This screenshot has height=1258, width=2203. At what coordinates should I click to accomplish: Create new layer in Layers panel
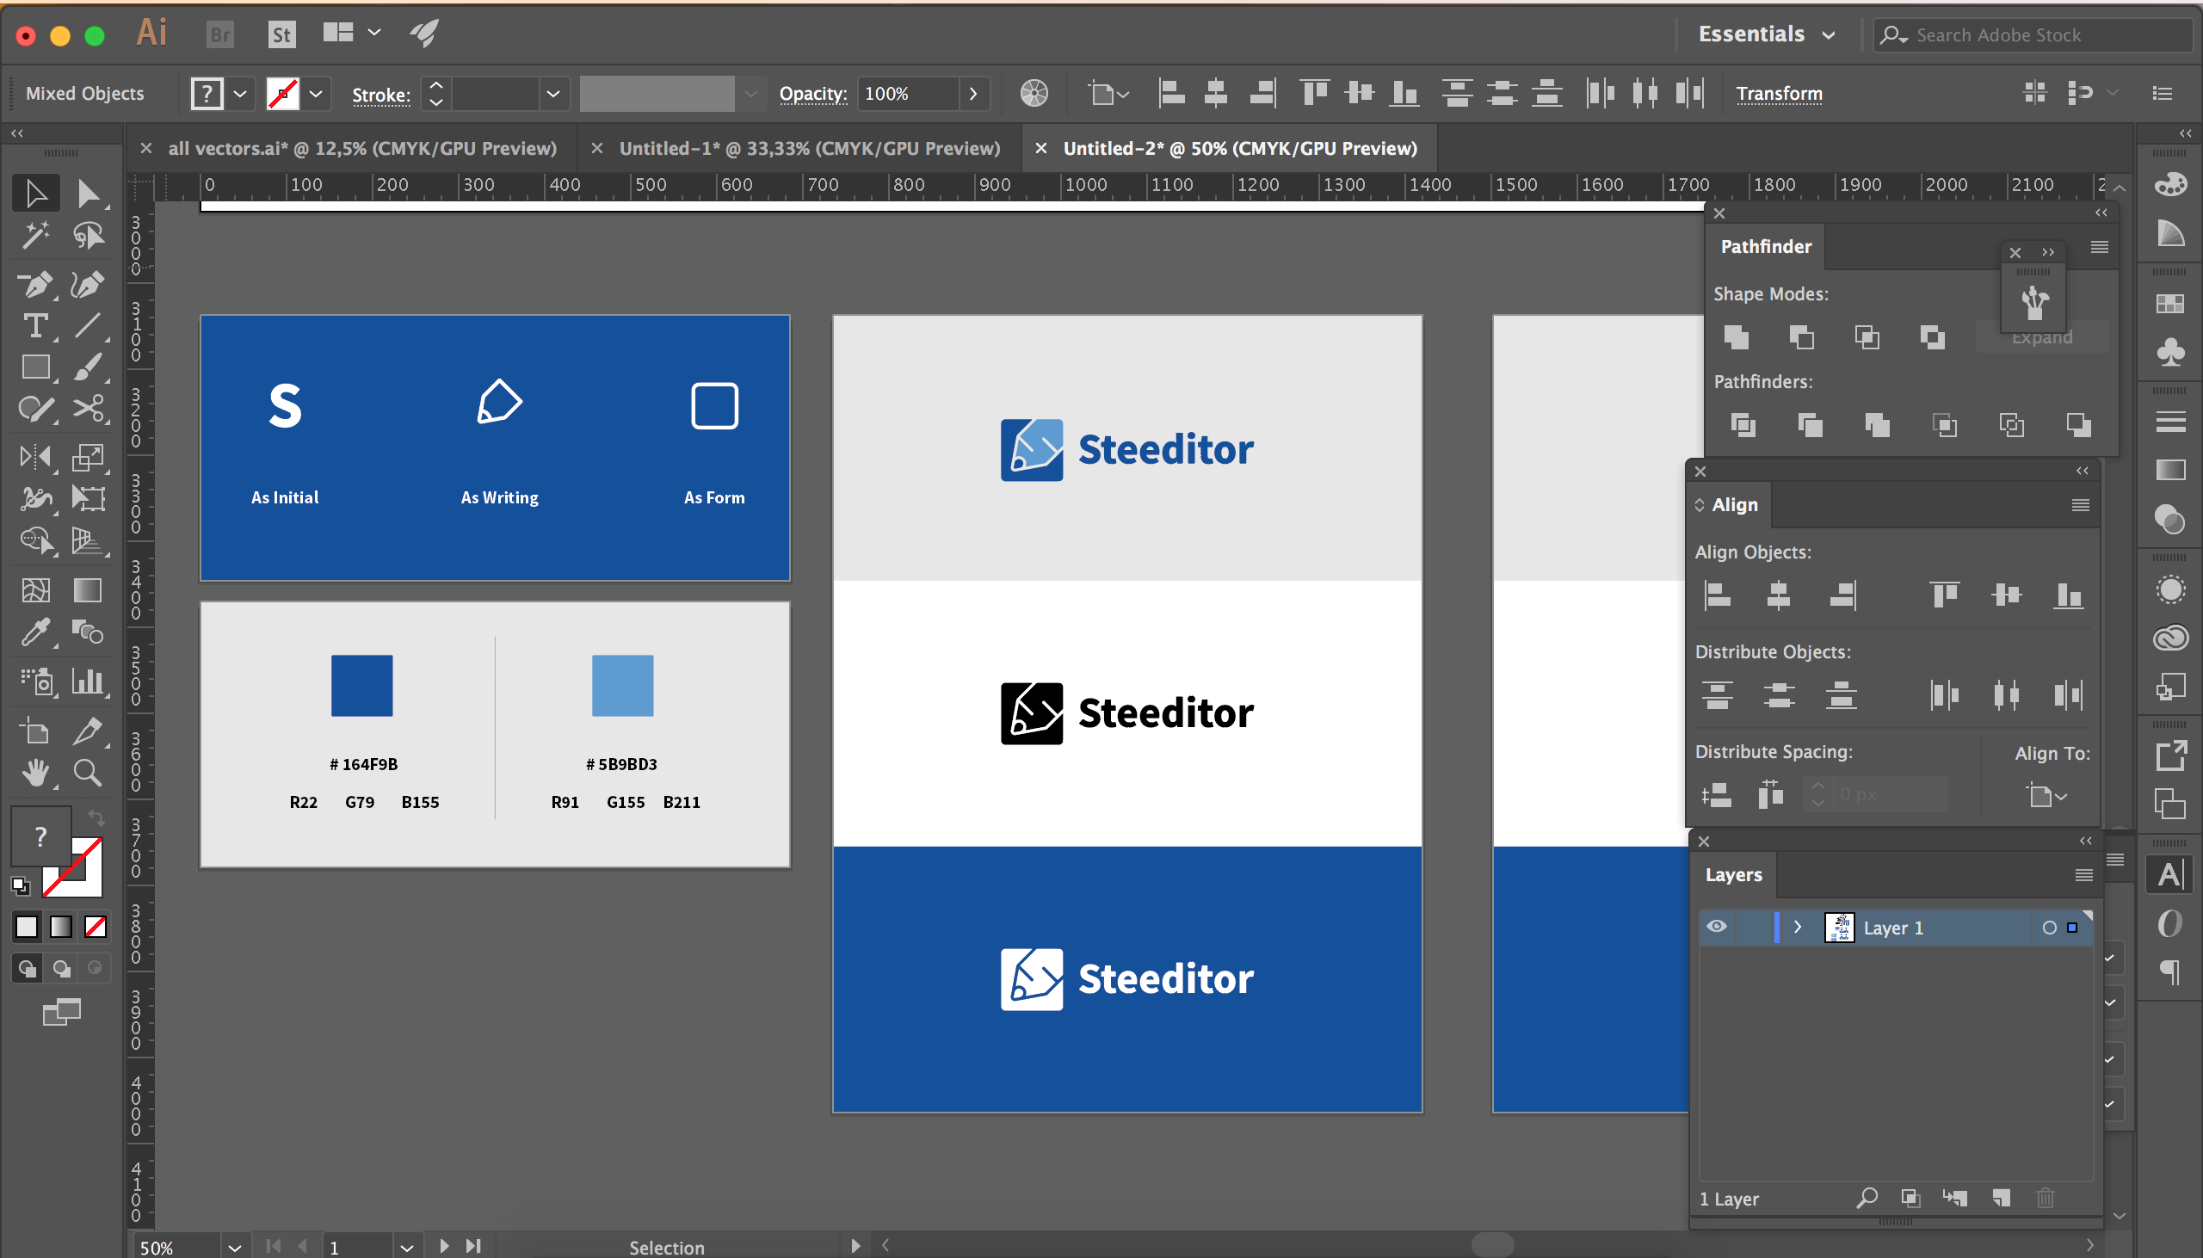click(x=2001, y=1199)
